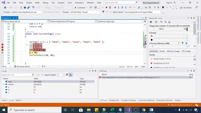Open Microsoft Store from the taskbar

(81, 110)
